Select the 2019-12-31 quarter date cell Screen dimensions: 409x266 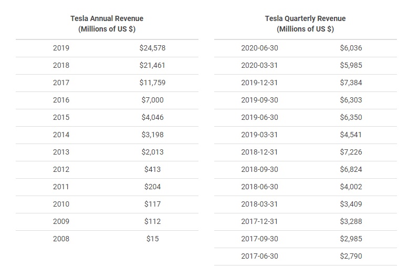[x=259, y=83]
